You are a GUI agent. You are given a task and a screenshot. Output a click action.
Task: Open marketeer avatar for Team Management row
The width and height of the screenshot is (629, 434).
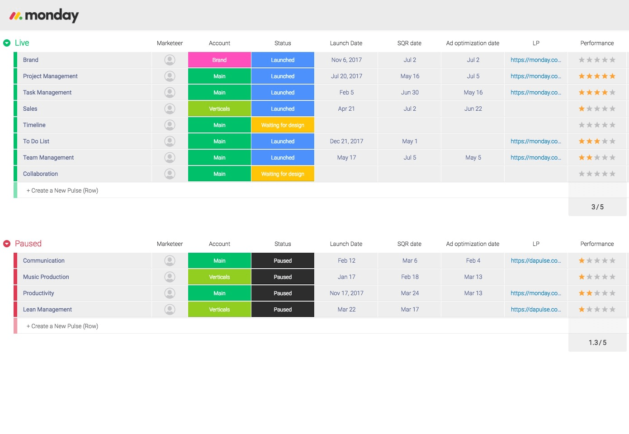coord(170,157)
